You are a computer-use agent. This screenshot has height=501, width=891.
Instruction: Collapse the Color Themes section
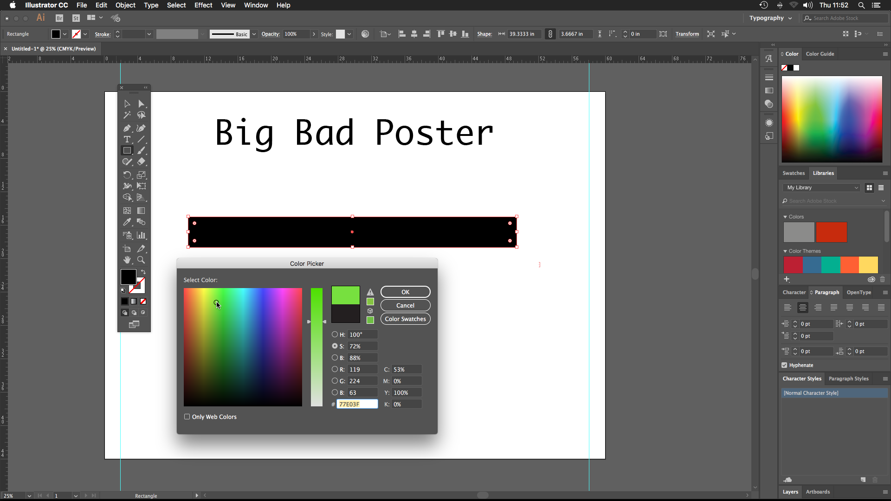point(785,251)
